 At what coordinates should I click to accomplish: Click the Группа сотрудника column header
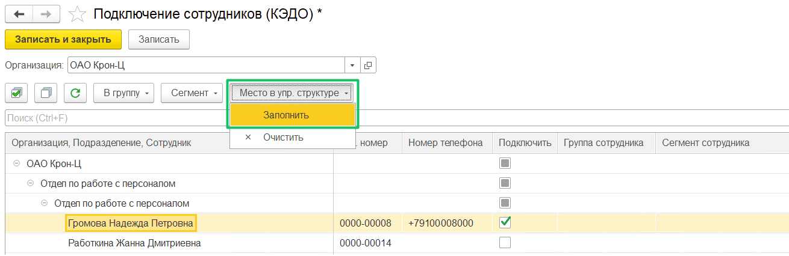pos(607,143)
